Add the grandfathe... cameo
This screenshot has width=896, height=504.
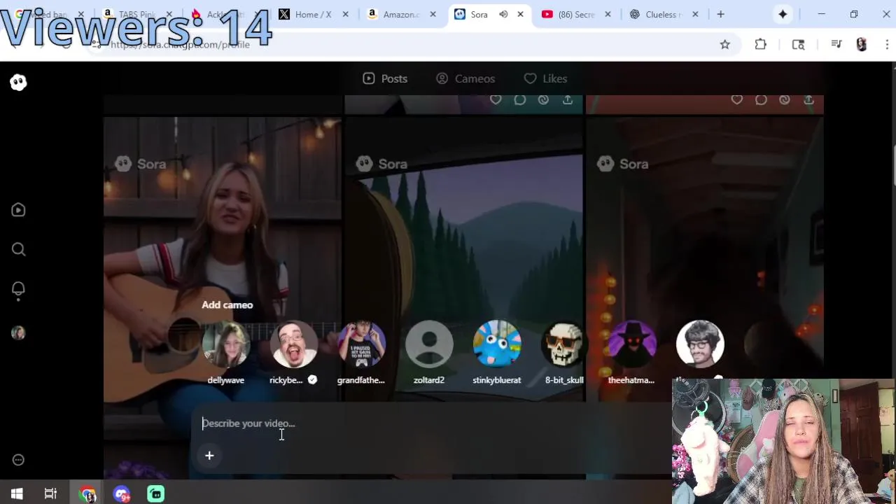point(361,353)
